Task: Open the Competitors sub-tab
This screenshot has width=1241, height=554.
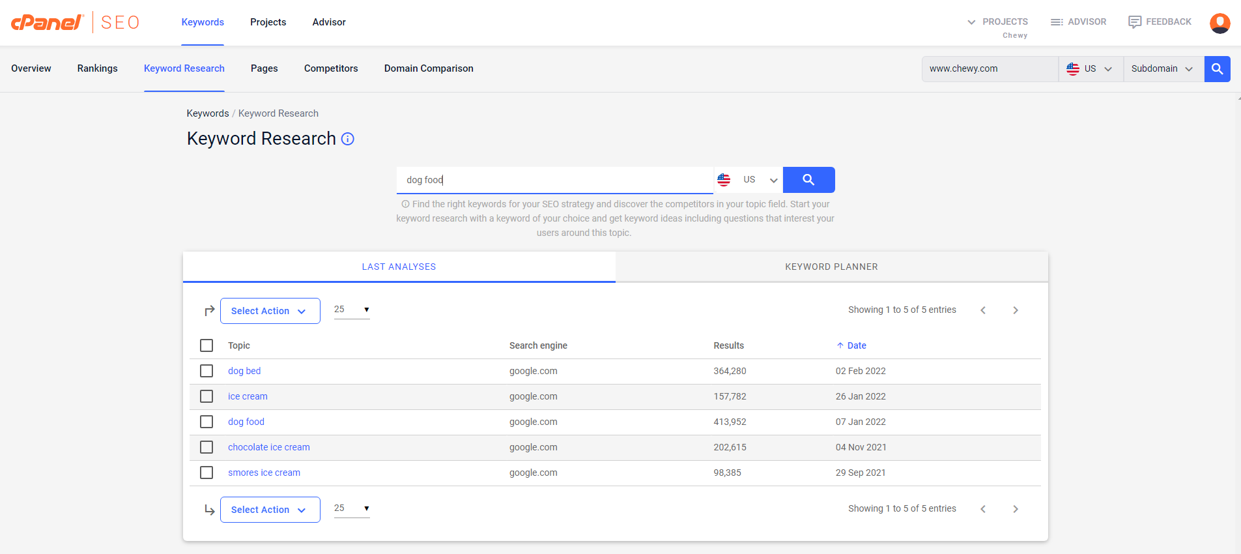Action: (x=331, y=68)
